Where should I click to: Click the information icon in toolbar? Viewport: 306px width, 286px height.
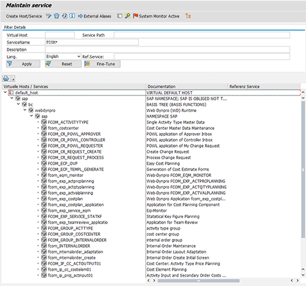(x=72, y=16)
